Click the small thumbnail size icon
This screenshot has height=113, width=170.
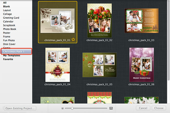tap(63, 108)
